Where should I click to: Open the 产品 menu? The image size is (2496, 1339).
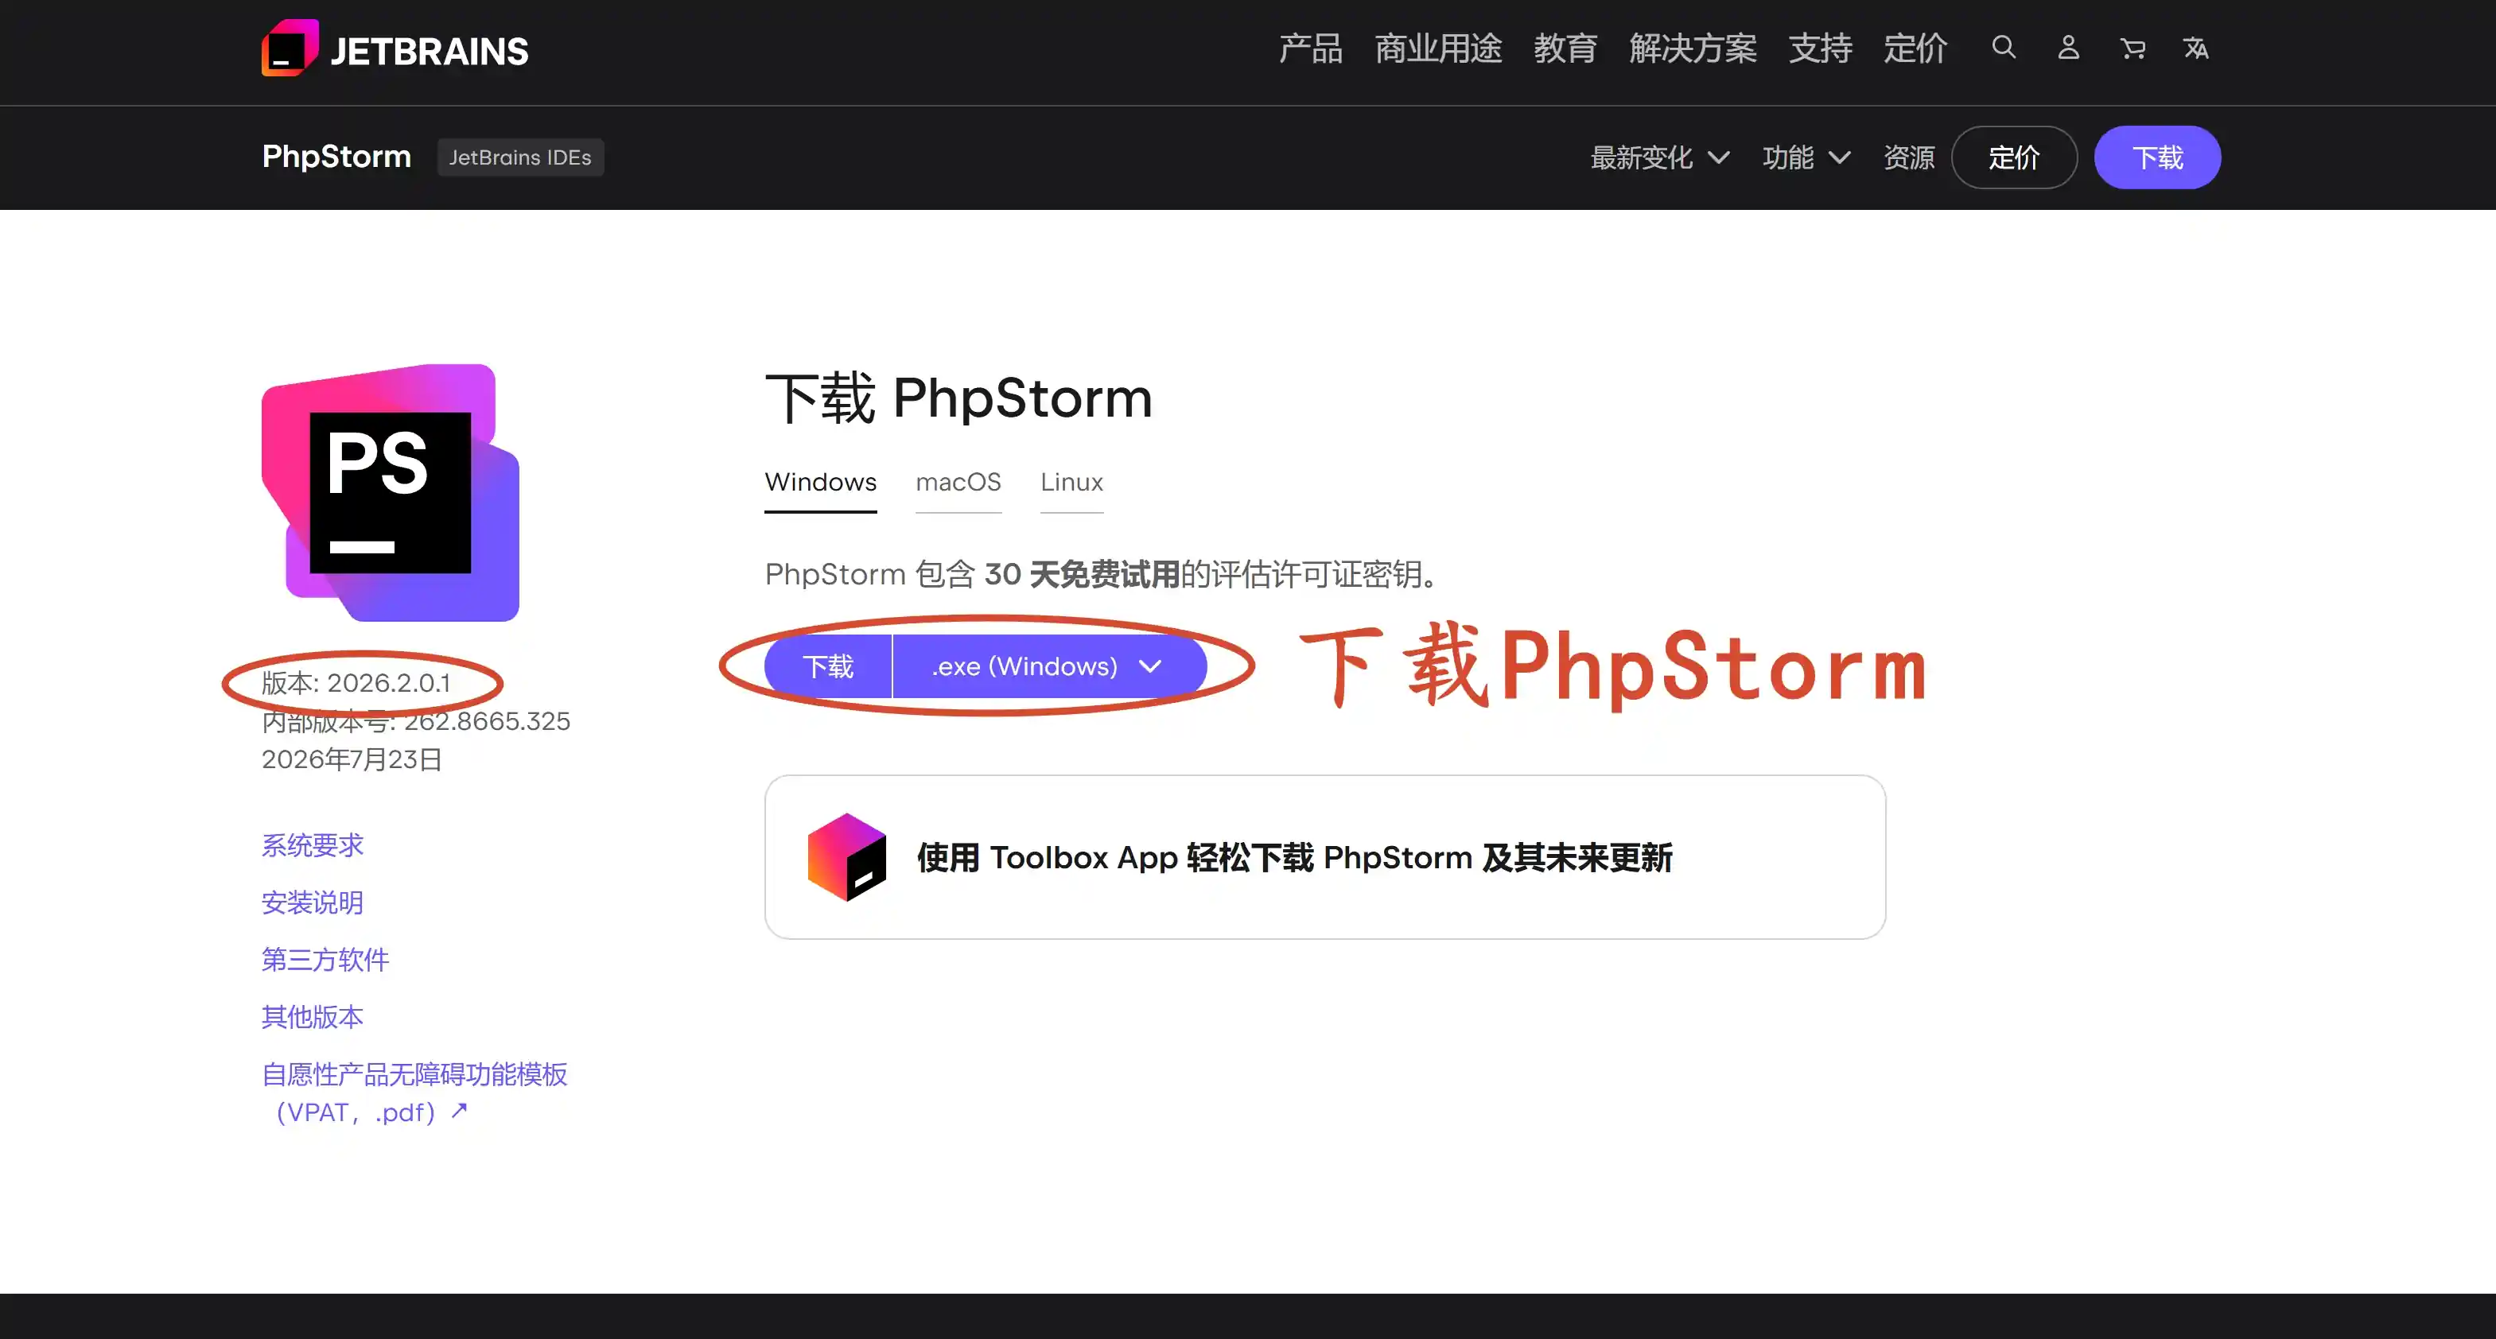click(x=1310, y=48)
